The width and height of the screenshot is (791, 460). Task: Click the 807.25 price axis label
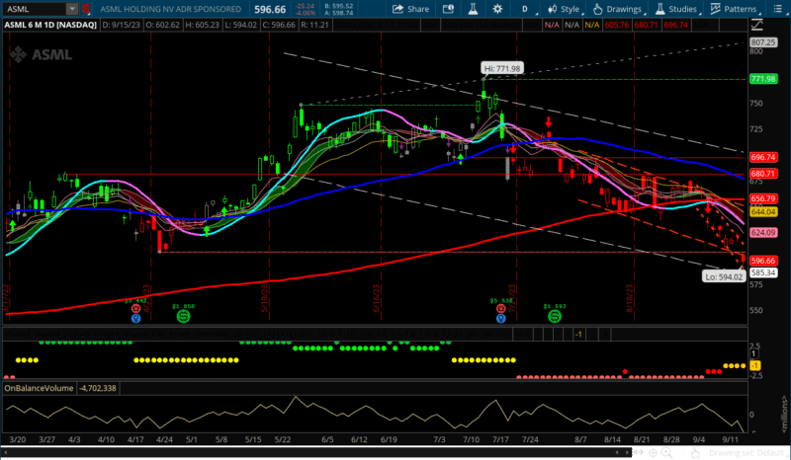[763, 42]
